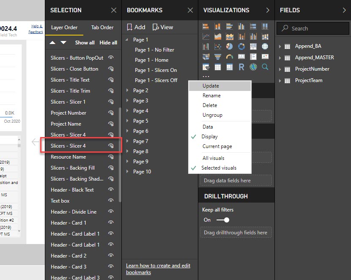Viewport: 351px width, 280px height.
Task: Expand the ProjectNumber table fields
Action: coord(280,69)
